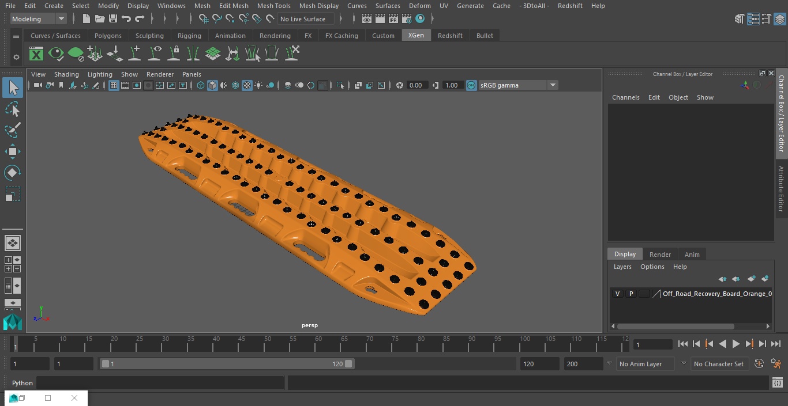Click the delete guides X shelf icon
Viewport: 788px width, 406px height.
click(x=291, y=54)
